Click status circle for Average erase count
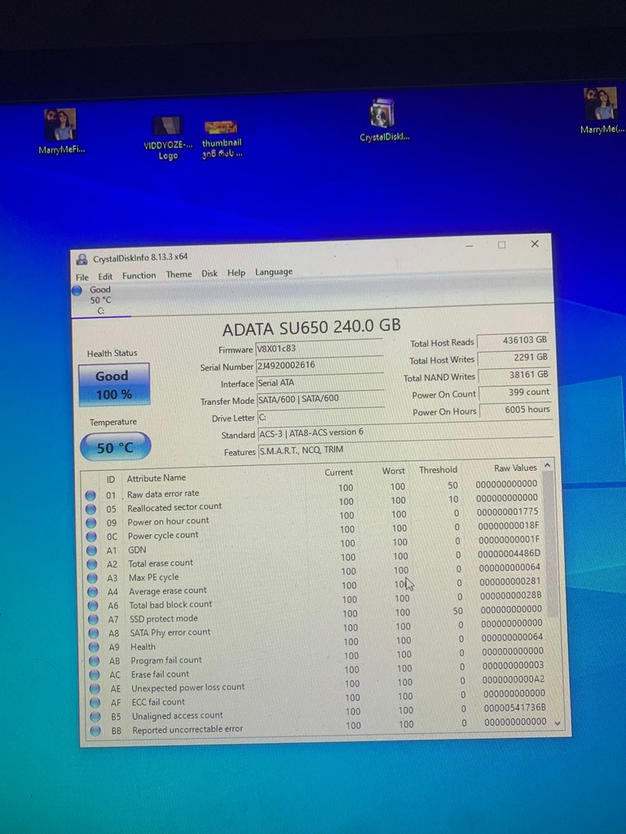Viewport: 626px width, 834px height. tap(93, 592)
